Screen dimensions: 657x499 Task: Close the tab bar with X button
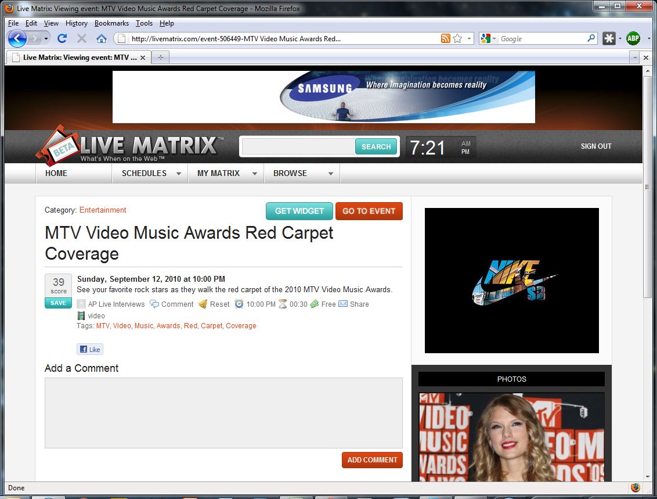coord(646,58)
